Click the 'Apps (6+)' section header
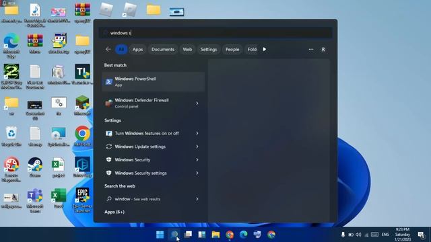 click(x=114, y=212)
